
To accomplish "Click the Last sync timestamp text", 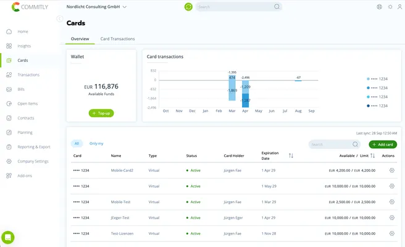I will 377,133.
